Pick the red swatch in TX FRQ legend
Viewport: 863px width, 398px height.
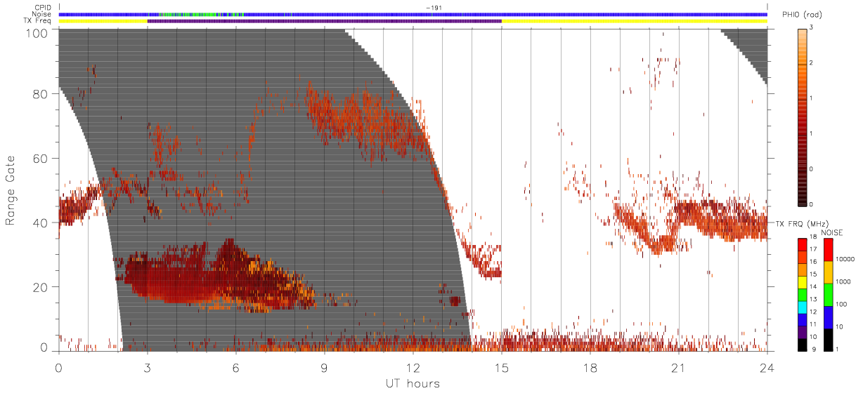(x=802, y=244)
